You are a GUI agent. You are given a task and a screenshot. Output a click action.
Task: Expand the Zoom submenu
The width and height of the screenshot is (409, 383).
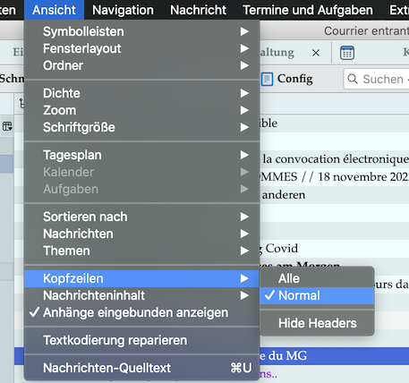(141, 110)
